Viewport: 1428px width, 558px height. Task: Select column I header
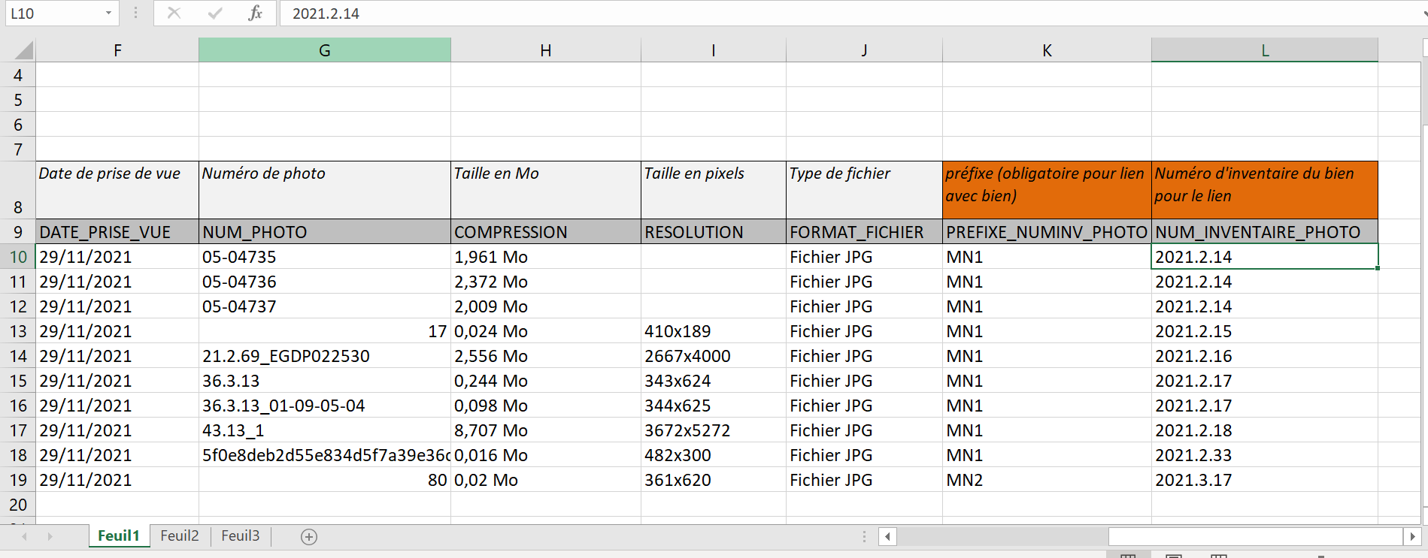click(714, 50)
